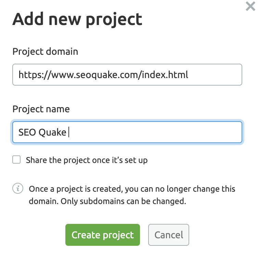Cancel adding the new project
This screenshot has height=254, width=258.
[x=168, y=235]
